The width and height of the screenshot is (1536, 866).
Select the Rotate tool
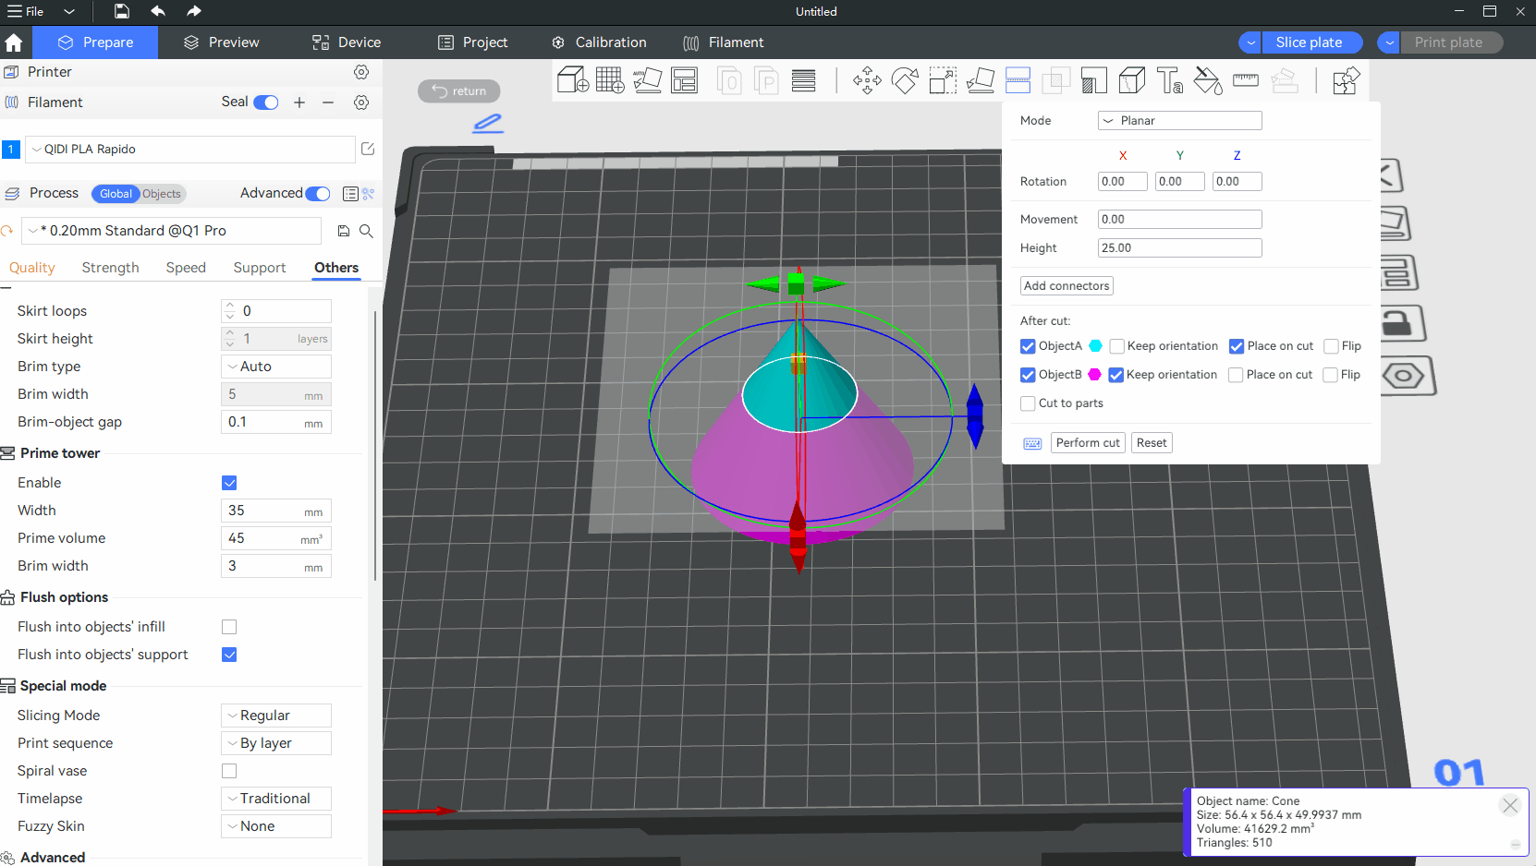tap(905, 80)
